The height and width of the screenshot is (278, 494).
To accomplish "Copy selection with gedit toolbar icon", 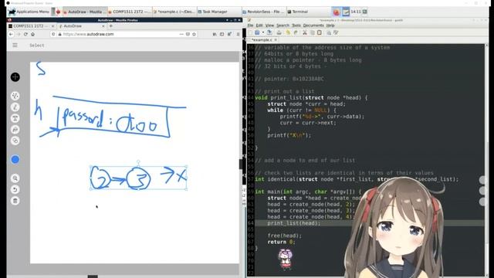I will tap(312, 32).
